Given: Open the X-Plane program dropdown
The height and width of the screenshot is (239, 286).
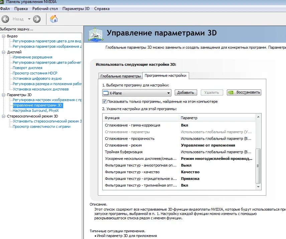Looking at the screenshot, I should pyautogui.click(x=137, y=93).
